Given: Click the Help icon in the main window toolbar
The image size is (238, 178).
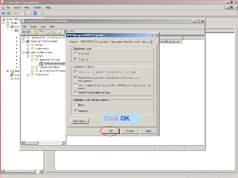Looking at the screenshot, I should (35, 13).
